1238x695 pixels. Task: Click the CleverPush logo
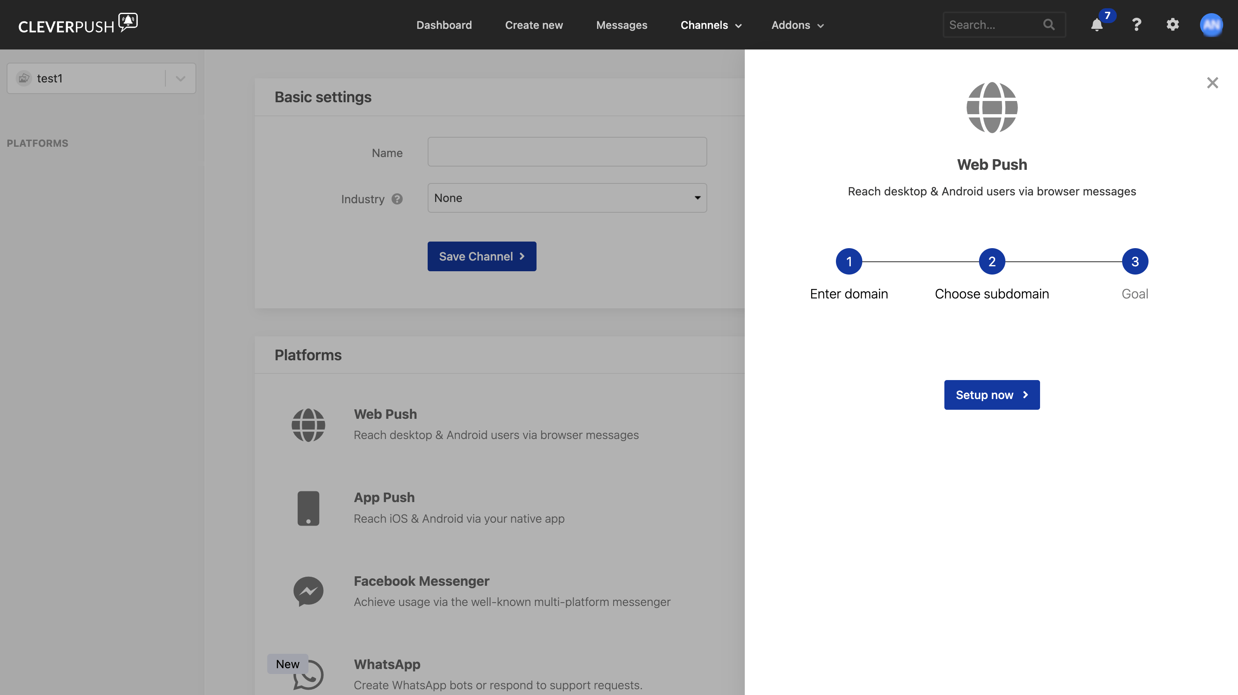click(x=78, y=23)
